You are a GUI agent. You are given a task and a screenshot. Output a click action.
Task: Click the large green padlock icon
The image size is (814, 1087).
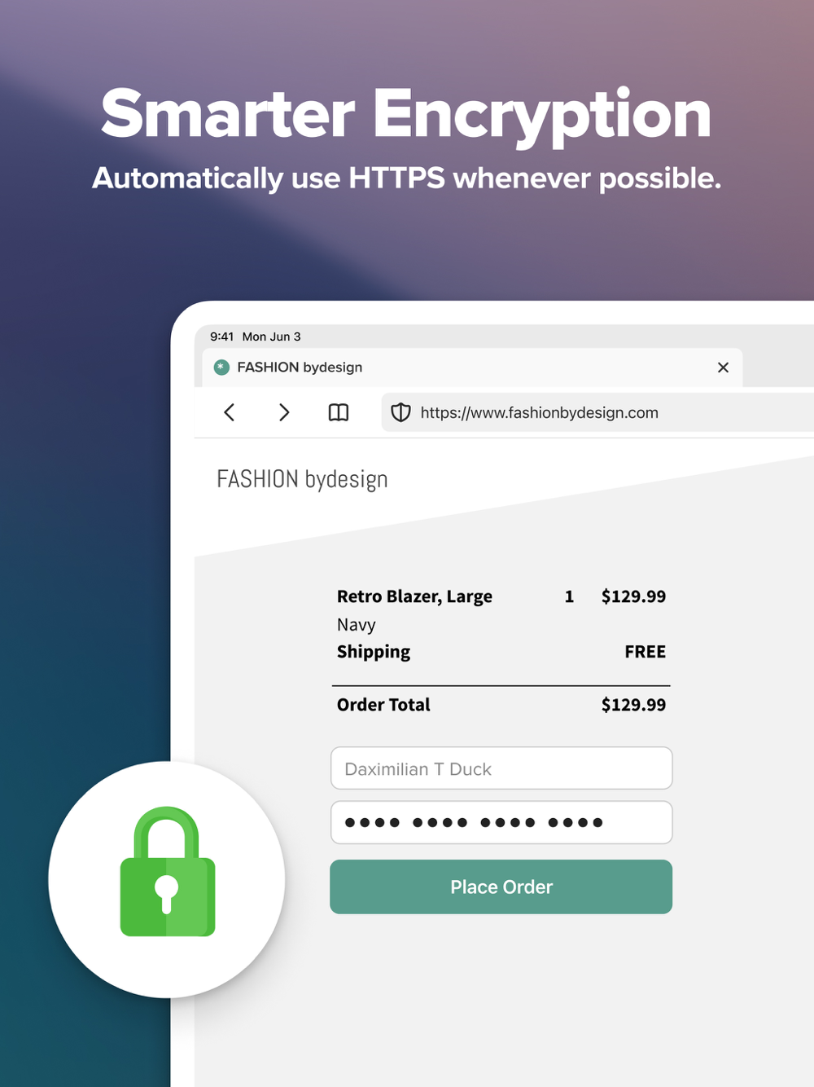pyautogui.click(x=168, y=871)
